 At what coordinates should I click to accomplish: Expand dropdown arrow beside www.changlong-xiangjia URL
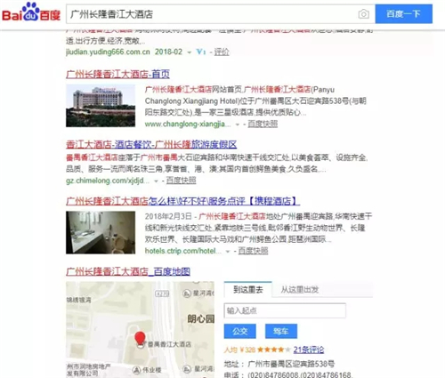[238, 125]
